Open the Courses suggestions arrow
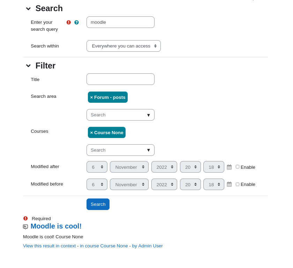The image size is (293, 268). (149, 150)
